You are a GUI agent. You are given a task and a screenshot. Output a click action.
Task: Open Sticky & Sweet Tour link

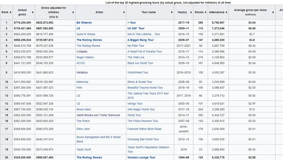(x=140, y=82)
